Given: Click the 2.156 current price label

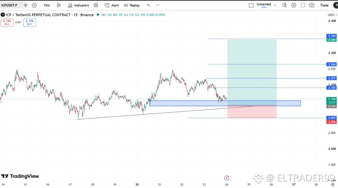Looking at the screenshot, I should (x=331, y=99).
